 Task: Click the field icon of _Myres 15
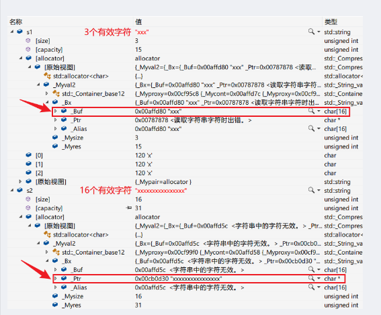pos(55,146)
